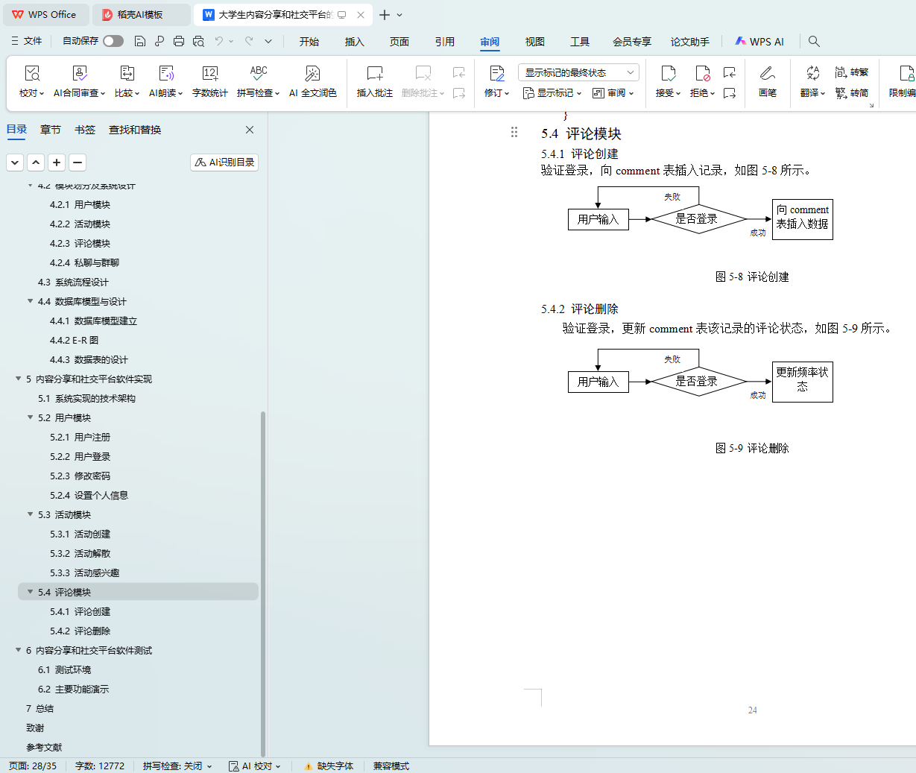Select the AI full text polish (AI 全文润色) tool

click(x=312, y=74)
